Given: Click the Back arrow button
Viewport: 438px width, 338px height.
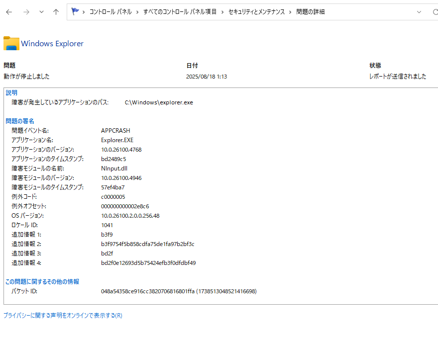Looking at the screenshot, I should pyautogui.click(x=9, y=12).
